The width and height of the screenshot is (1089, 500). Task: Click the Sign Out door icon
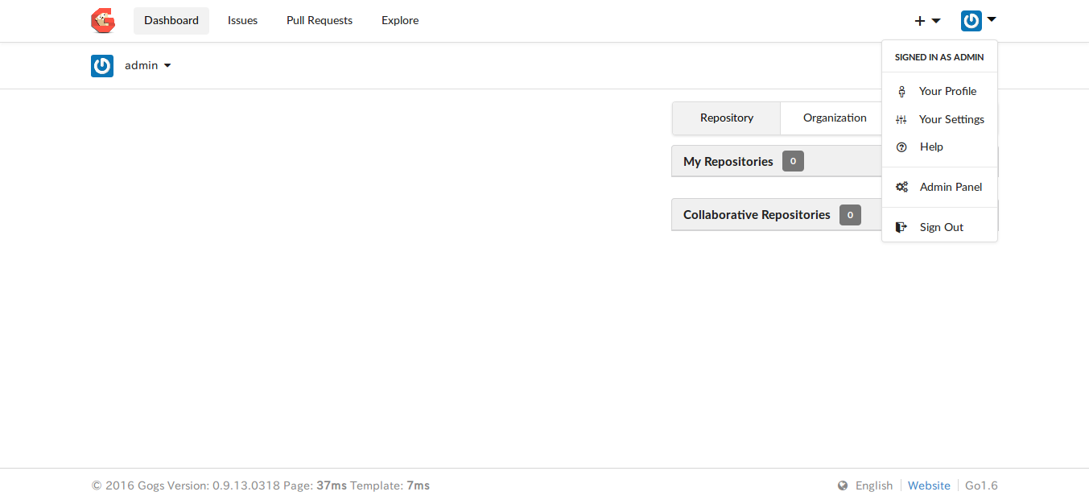pyautogui.click(x=901, y=227)
